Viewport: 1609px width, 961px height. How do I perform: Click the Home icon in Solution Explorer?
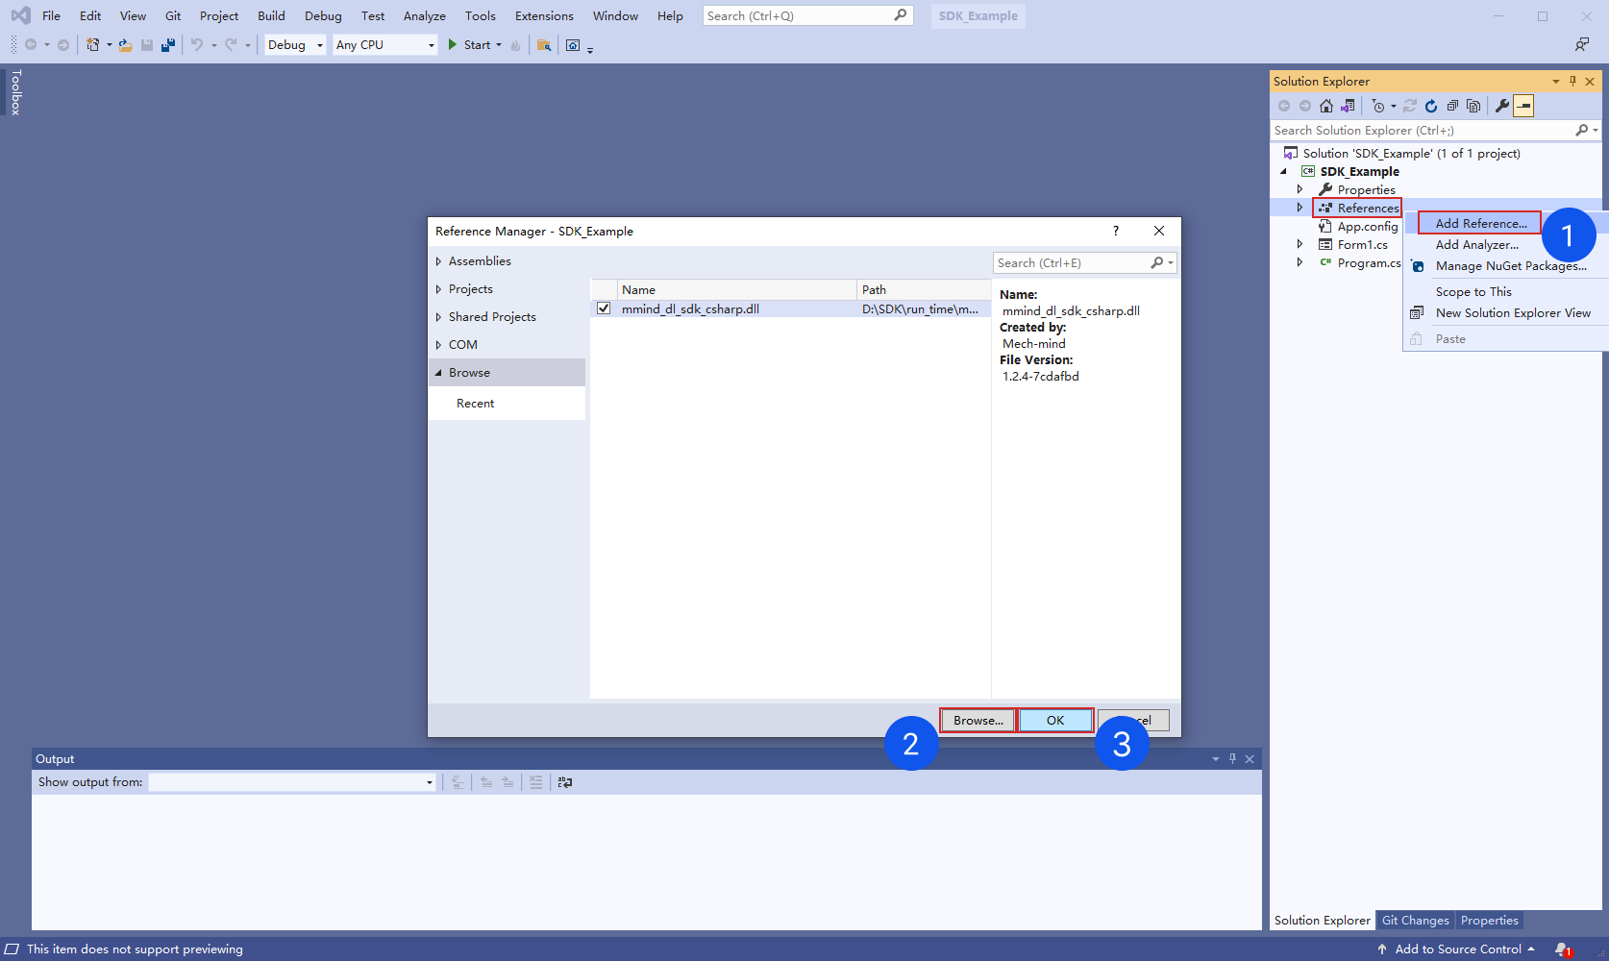point(1326,106)
